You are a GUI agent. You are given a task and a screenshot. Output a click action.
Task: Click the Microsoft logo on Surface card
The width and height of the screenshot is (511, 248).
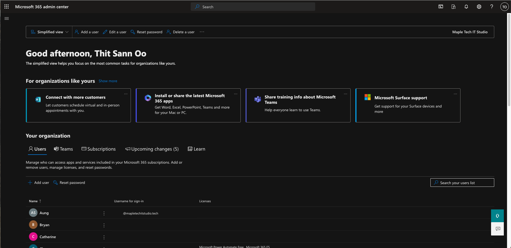(x=368, y=97)
